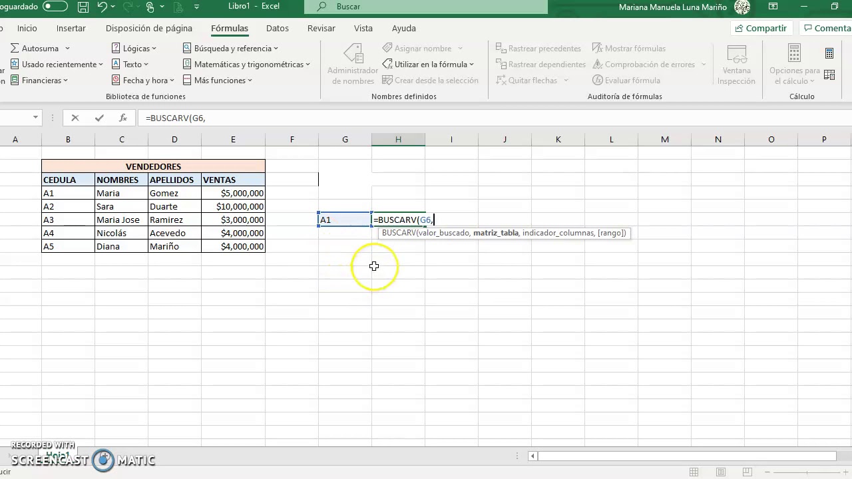Open Administrador de nombres
The image size is (852, 479).
tap(353, 65)
